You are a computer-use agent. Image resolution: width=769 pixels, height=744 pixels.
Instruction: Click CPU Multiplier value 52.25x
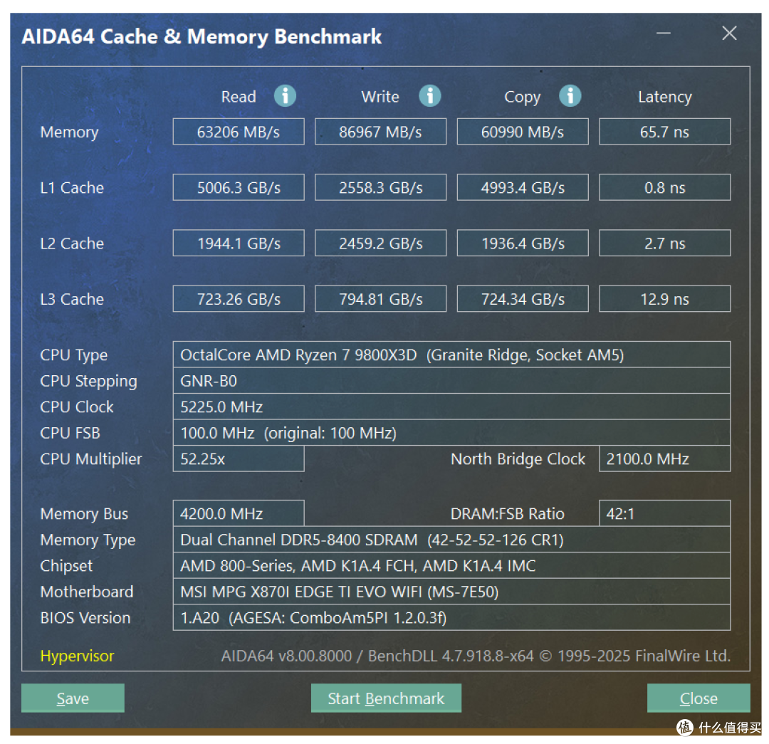click(239, 459)
